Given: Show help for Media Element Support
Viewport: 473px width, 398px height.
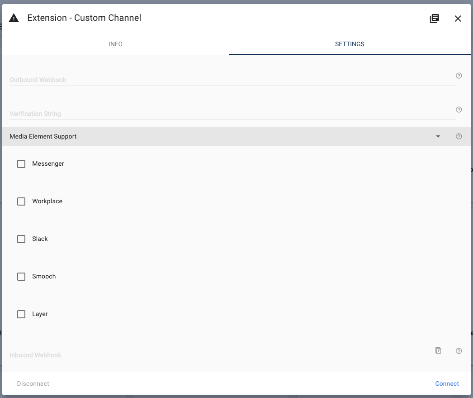Looking at the screenshot, I should [x=459, y=136].
